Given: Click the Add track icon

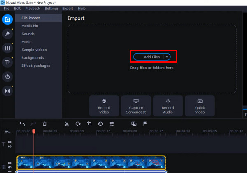Looking at the screenshot, I should click(x=7, y=132).
